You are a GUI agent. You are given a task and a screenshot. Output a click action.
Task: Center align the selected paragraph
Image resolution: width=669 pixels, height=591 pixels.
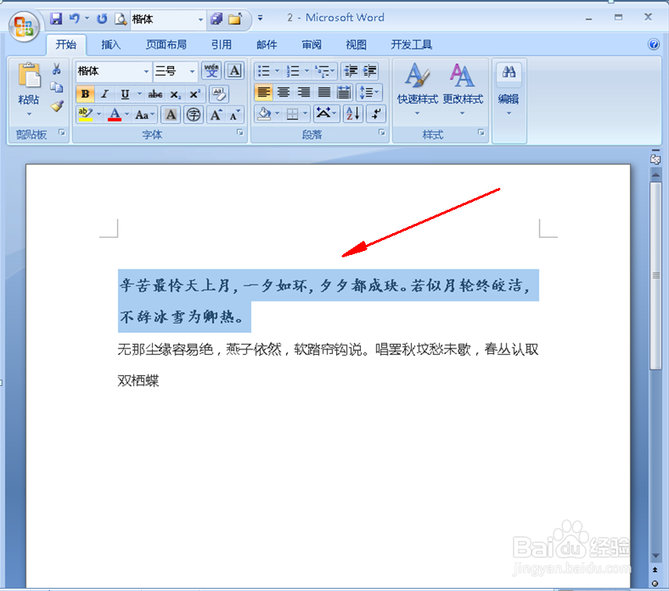(284, 92)
